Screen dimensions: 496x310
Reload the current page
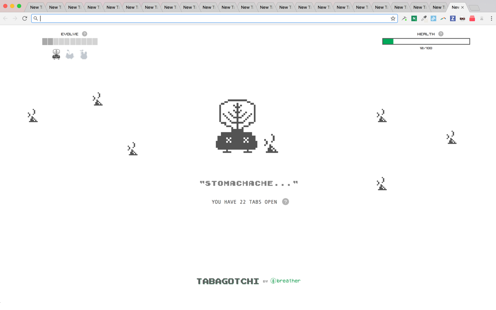point(25,18)
